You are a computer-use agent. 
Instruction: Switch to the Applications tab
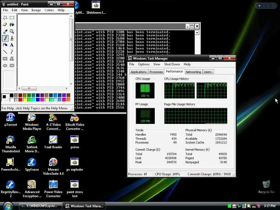tap(138, 72)
